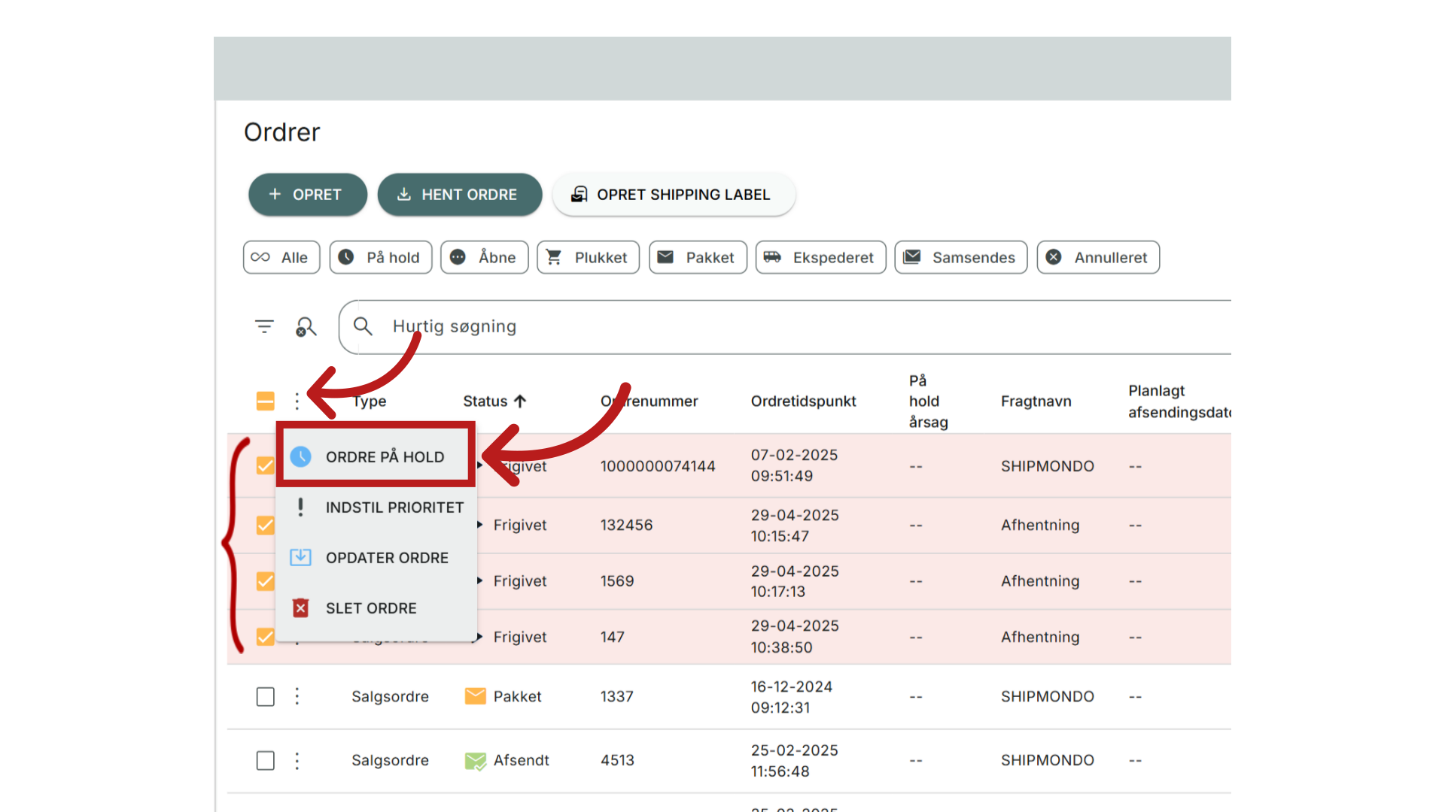Image resolution: width=1445 pixels, height=812 pixels.
Task: Select the Plukket filter chip
Action: (589, 257)
